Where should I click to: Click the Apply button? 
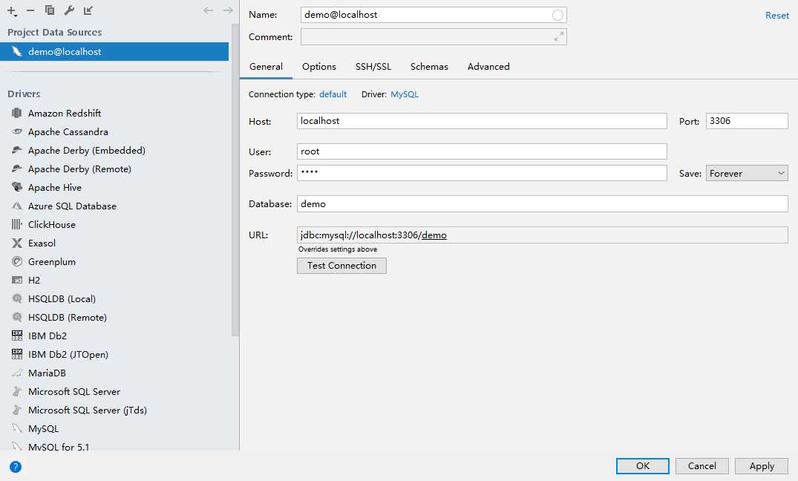762,466
